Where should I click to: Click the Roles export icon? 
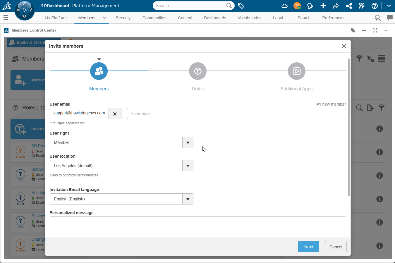coord(370,108)
